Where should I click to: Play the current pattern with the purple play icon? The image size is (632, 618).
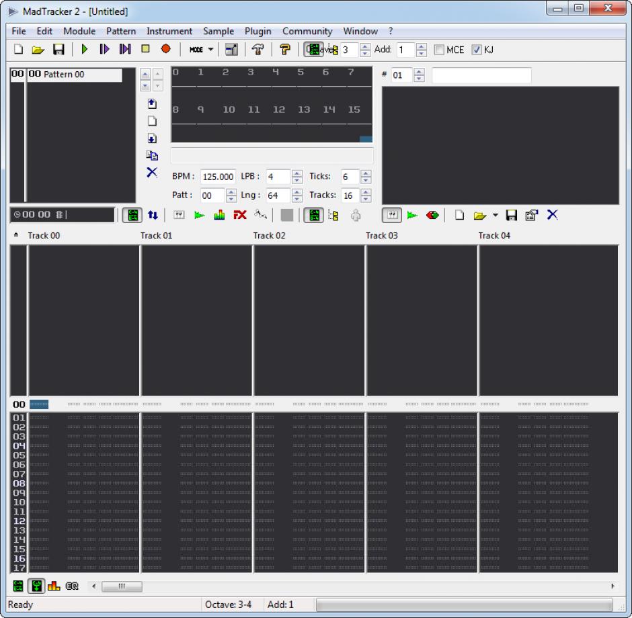(104, 49)
